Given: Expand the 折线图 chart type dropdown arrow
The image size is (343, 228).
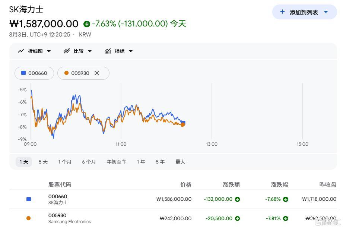Looking at the screenshot, I should 49,51.
